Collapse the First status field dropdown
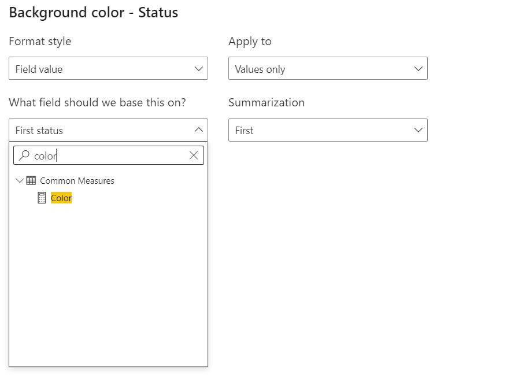Screen dimensions: 507x389 pyautogui.click(x=108, y=130)
